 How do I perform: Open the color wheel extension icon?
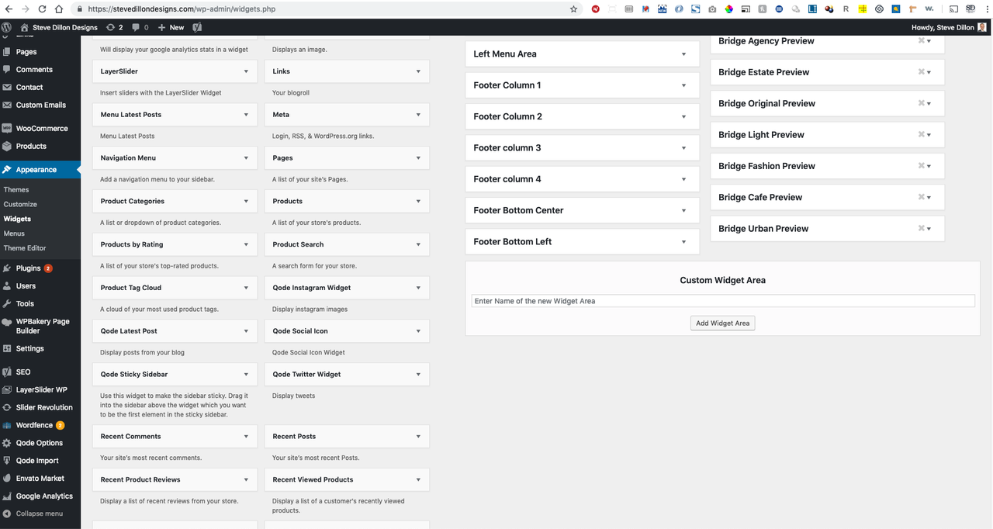[x=728, y=9]
